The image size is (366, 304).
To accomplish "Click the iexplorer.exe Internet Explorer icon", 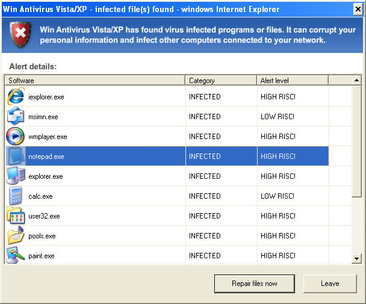I will pyautogui.click(x=15, y=96).
